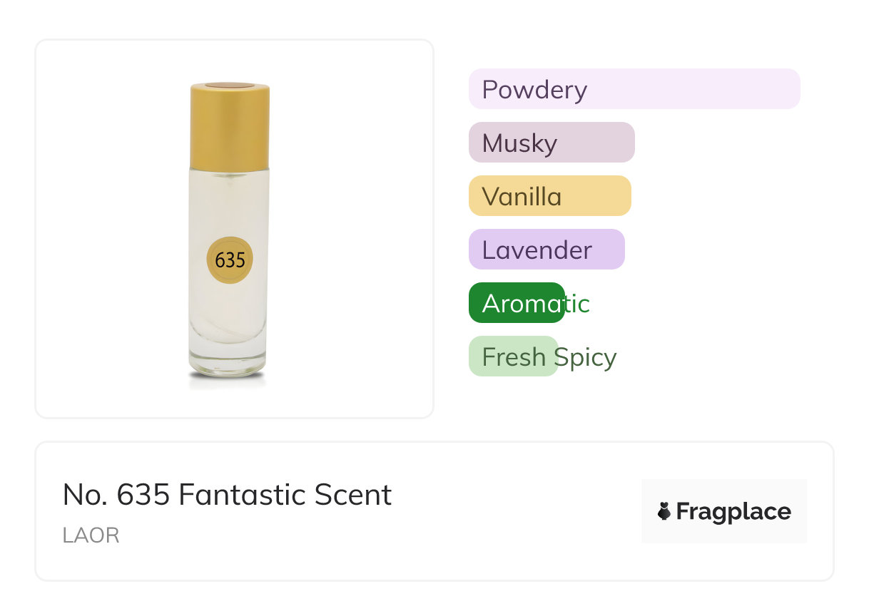The image size is (869, 616).
Task: Click the gold cap of the perfume bottle
Action: 230,128
